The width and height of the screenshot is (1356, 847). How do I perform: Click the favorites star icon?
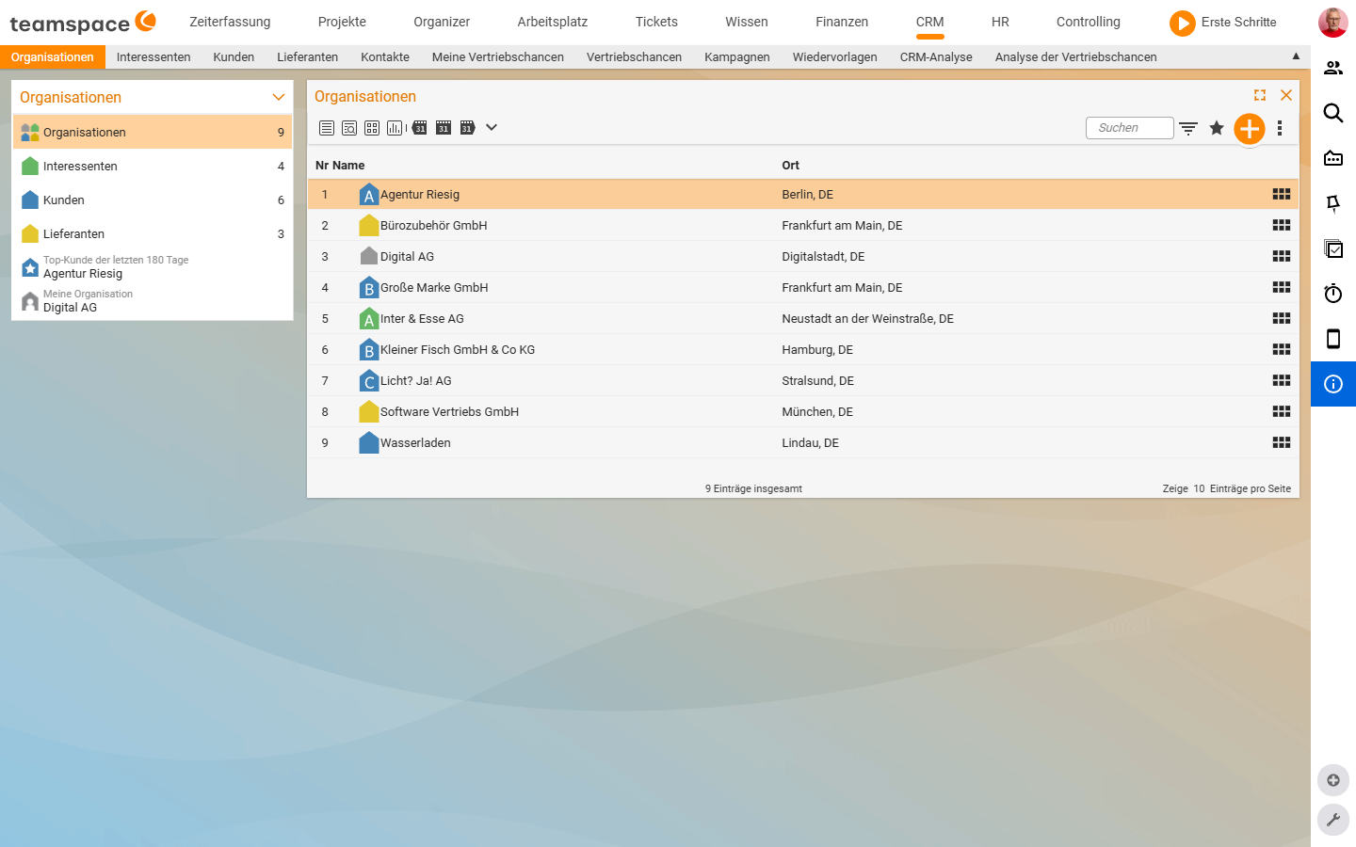[x=1217, y=128]
